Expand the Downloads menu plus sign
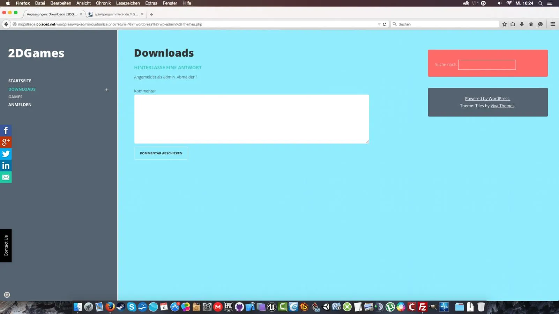This screenshot has width=559, height=314. pyautogui.click(x=106, y=90)
